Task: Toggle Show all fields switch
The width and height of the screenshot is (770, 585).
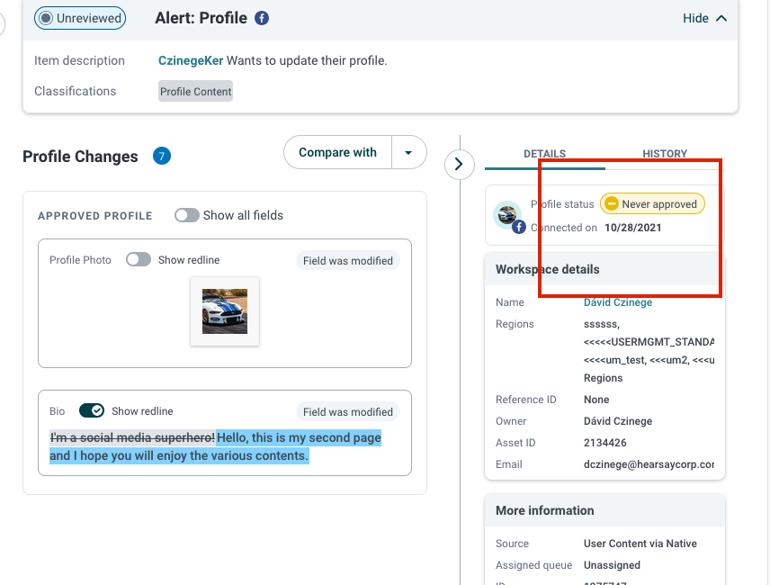Action: click(186, 215)
